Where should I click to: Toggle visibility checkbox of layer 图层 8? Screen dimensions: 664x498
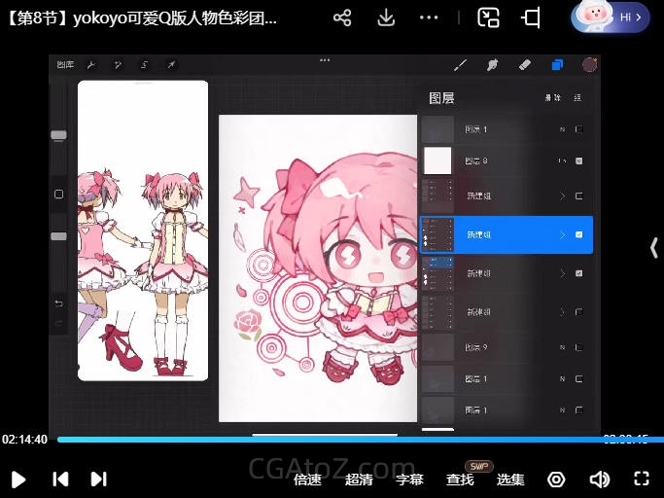[579, 160]
